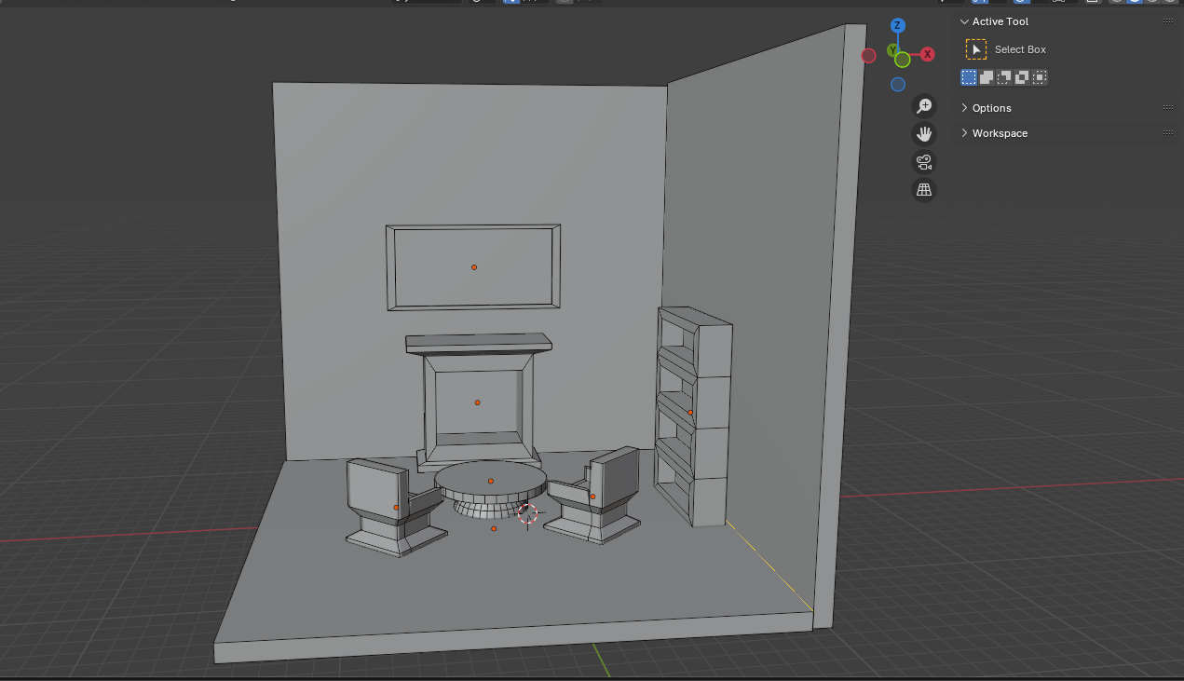Toggle the camera view button
Screen dimensions: 1184x681
click(924, 162)
